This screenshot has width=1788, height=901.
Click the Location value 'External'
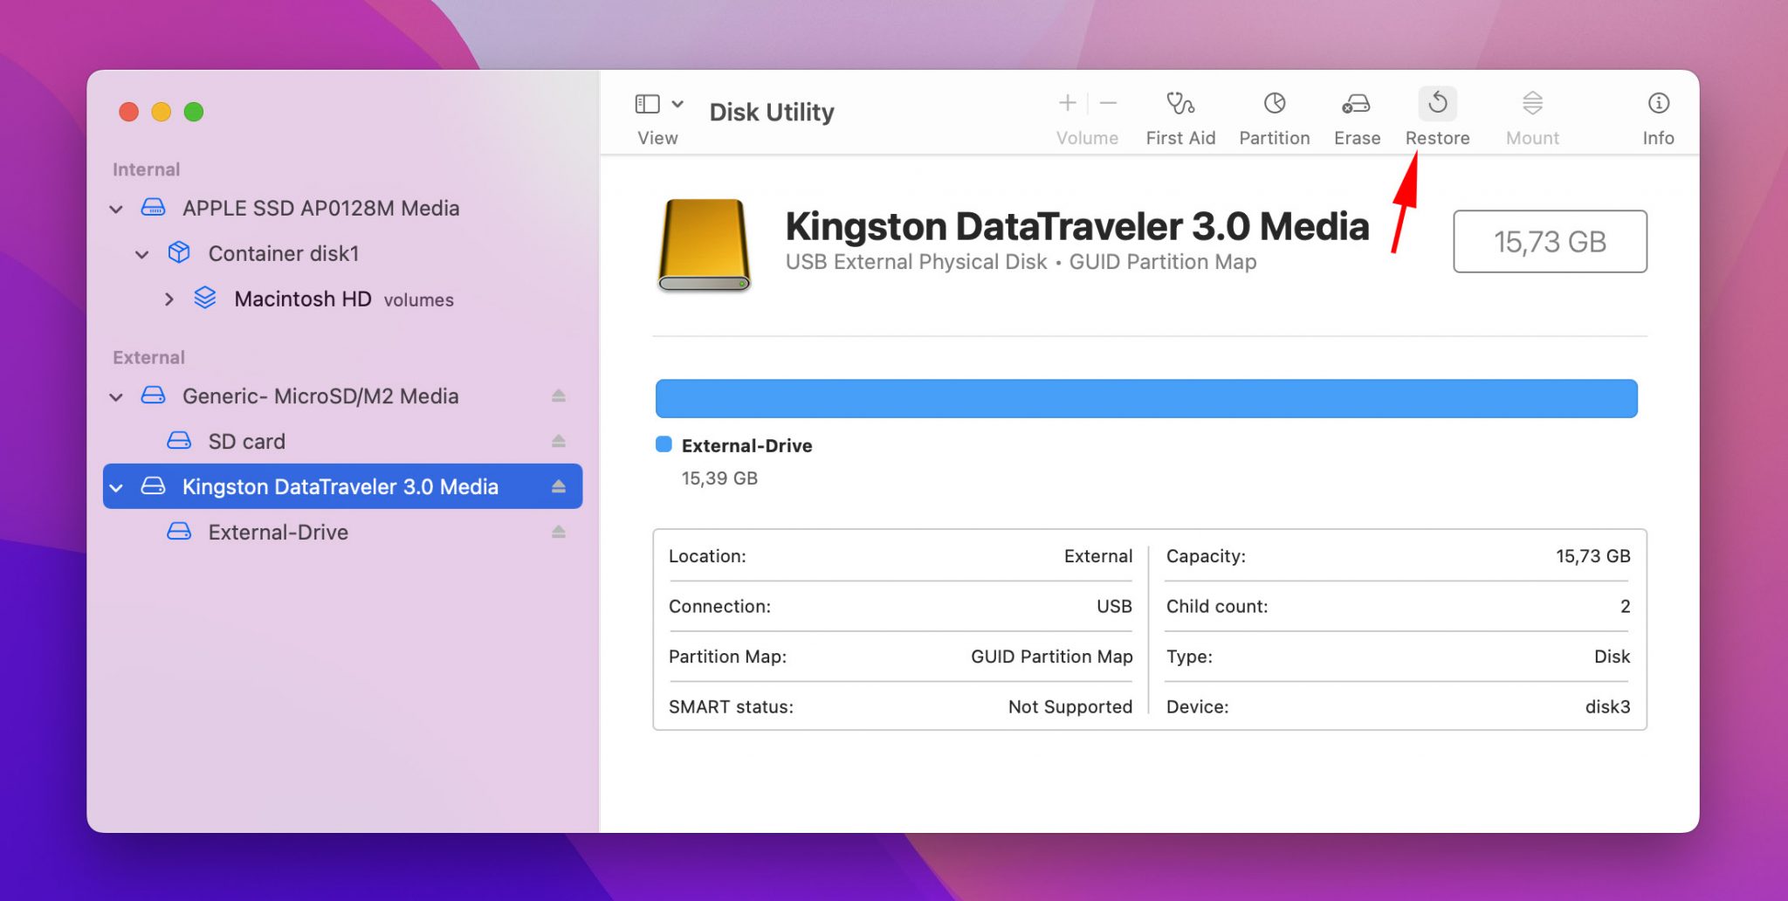(x=1097, y=556)
